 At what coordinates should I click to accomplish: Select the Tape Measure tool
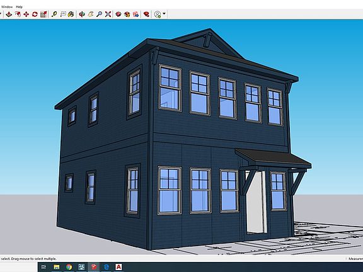54,14
